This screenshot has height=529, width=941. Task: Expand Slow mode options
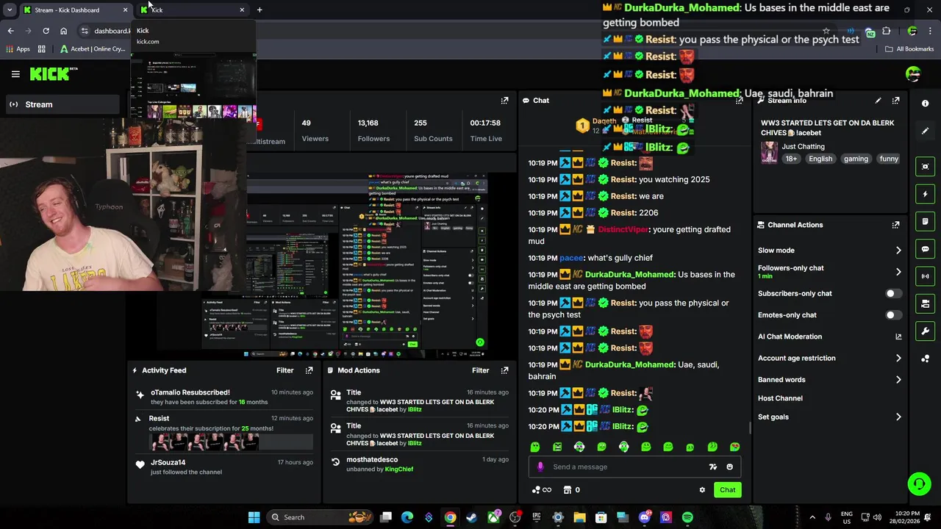coord(898,251)
